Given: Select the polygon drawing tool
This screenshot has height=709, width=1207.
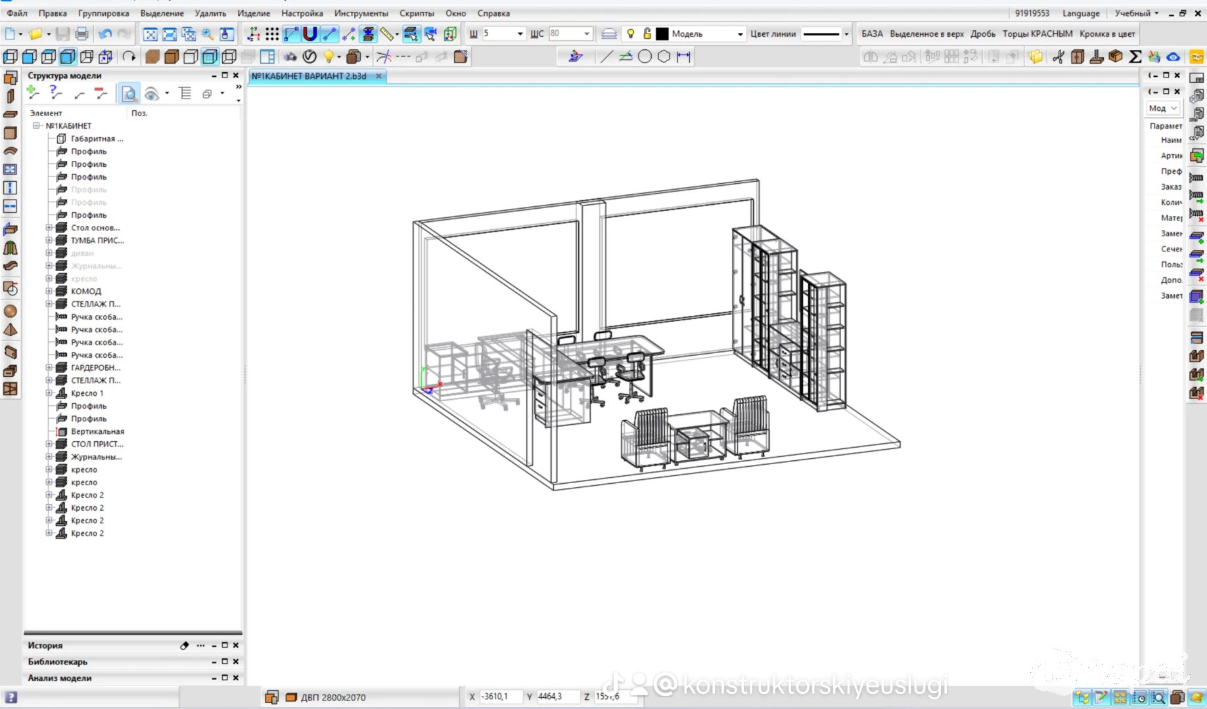Looking at the screenshot, I should pos(664,56).
